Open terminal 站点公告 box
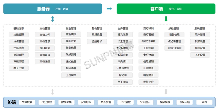The width and height of the screenshot is (218, 109). pos(106,102)
